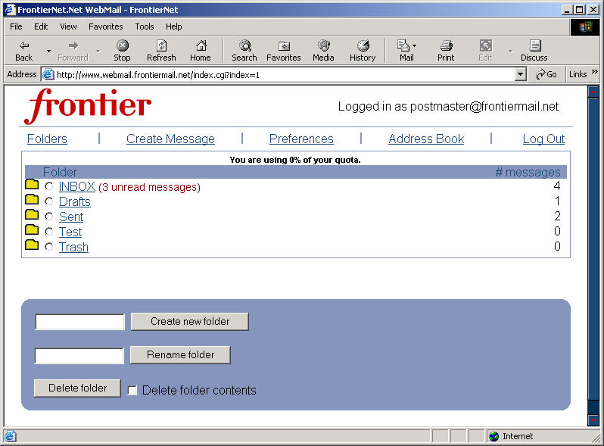
Task: Select the INBOX folder radio button
Action: [x=49, y=186]
